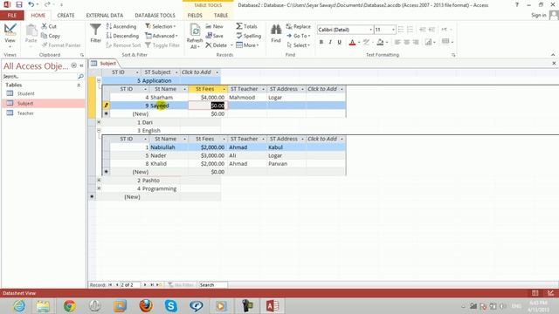559x314 pixels.
Task: Click the Cut command
Action: click(x=49, y=26)
